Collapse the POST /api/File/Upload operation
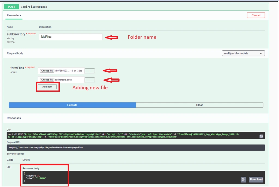Screen dimensions: 279x187 click(x=136, y=7)
